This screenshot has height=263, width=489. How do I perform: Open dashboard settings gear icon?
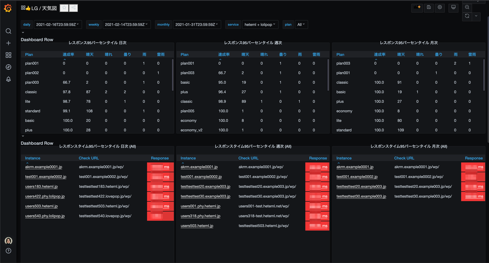click(x=440, y=7)
